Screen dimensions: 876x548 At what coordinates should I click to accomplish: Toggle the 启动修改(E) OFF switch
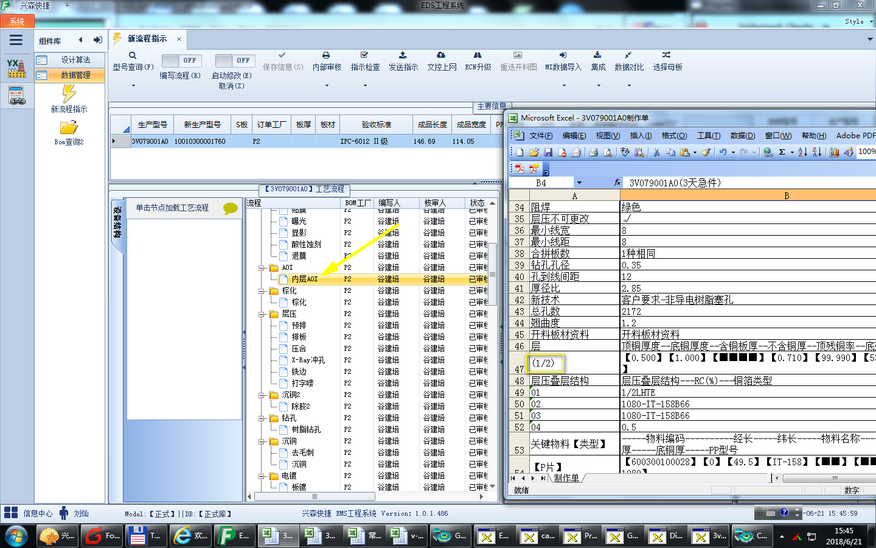(x=235, y=60)
